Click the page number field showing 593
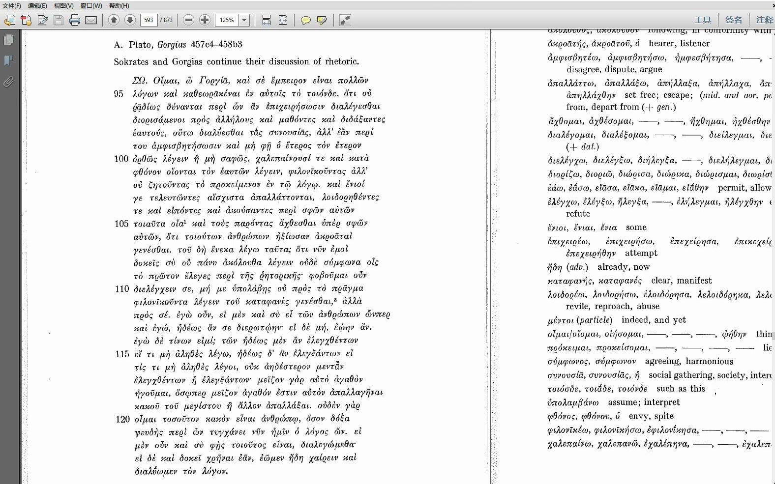Screen dimensions: 775x484 tap(149, 20)
